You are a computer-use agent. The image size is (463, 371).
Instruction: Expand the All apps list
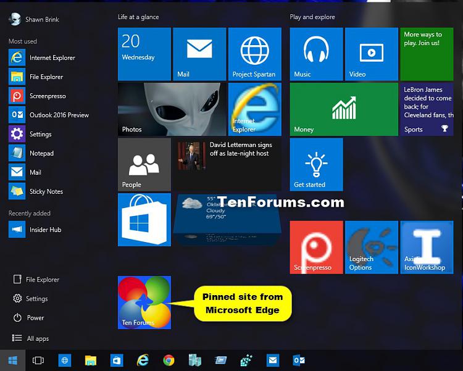[x=38, y=338]
